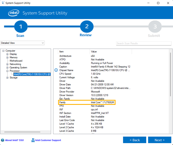
Task: Select the Family row label
Action: pyautogui.click(x=63, y=102)
